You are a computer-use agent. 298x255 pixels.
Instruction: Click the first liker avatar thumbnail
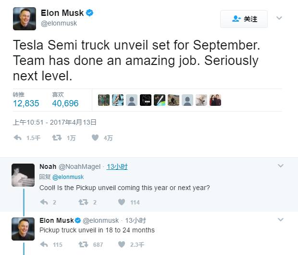tap(104, 100)
